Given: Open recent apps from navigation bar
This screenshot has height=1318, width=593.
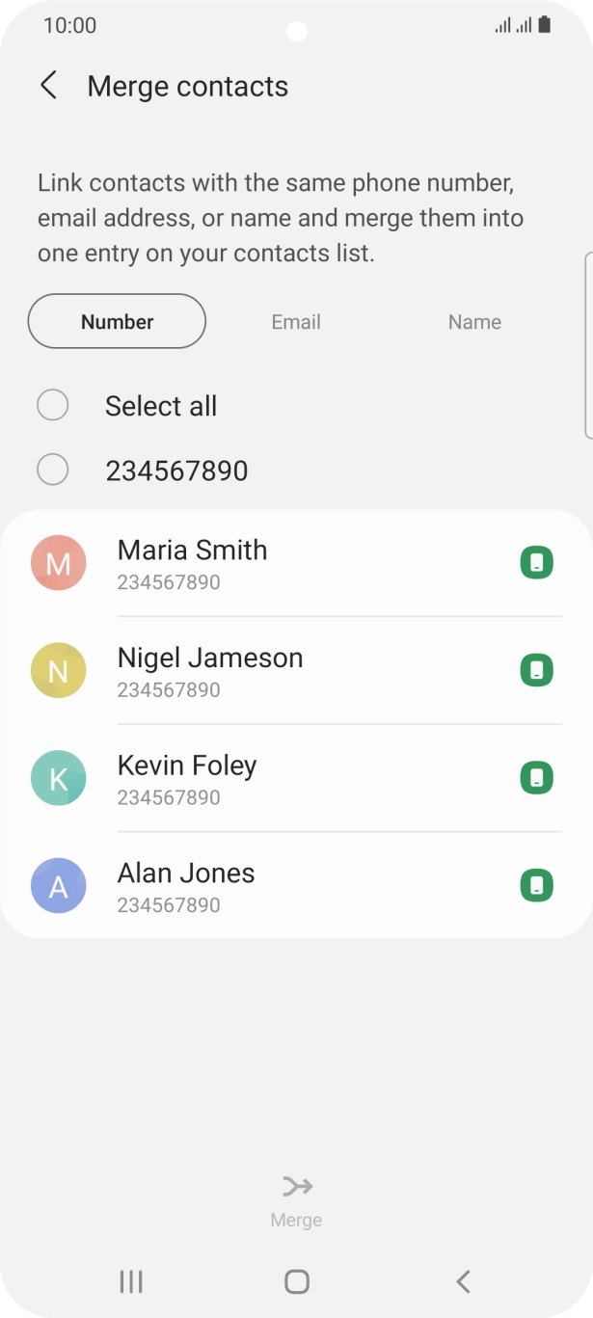Looking at the screenshot, I should 130,1281.
